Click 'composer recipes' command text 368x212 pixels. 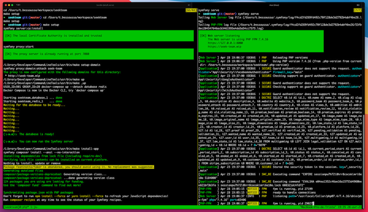point(23,200)
